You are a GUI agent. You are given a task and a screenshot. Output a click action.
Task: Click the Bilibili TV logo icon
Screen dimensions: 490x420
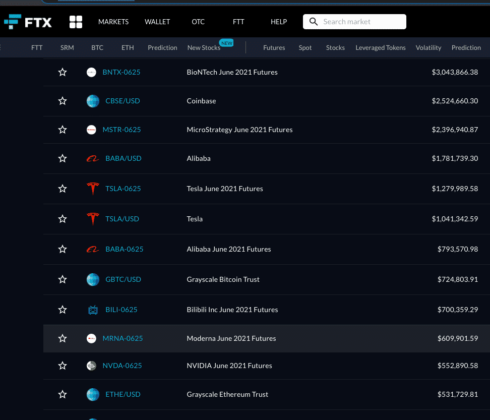(93, 310)
